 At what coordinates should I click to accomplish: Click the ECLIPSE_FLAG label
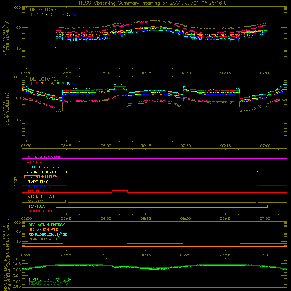(x=40, y=187)
